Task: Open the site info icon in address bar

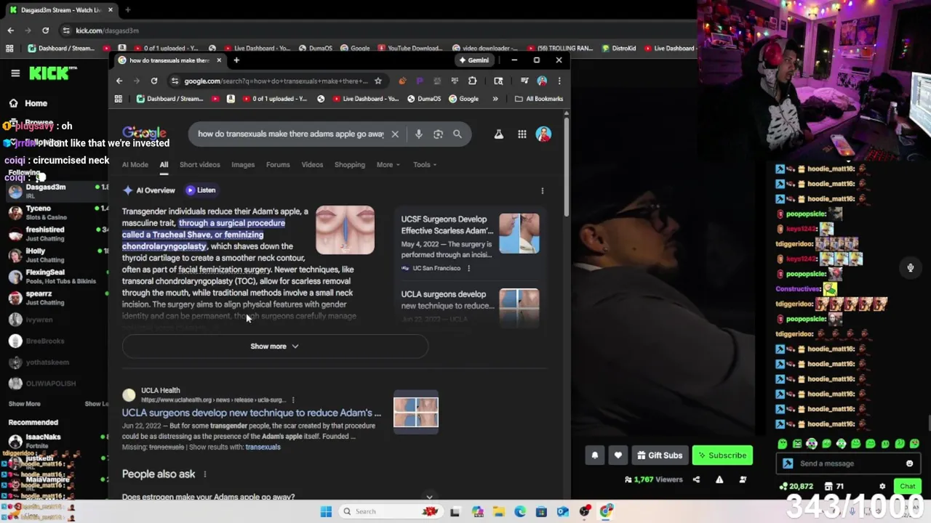Action: click(x=175, y=81)
